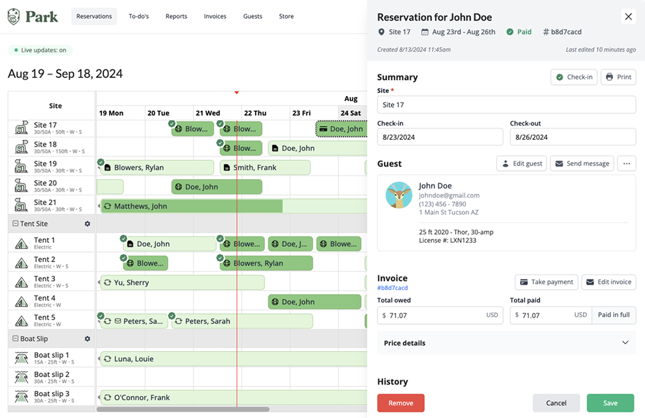Open the Reports tab
The width and height of the screenshot is (645, 418).
coord(176,17)
